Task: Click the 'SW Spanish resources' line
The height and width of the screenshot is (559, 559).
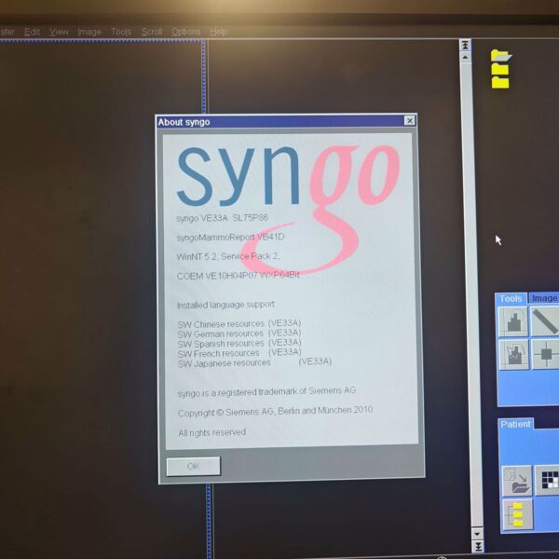Action: pos(239,343)
